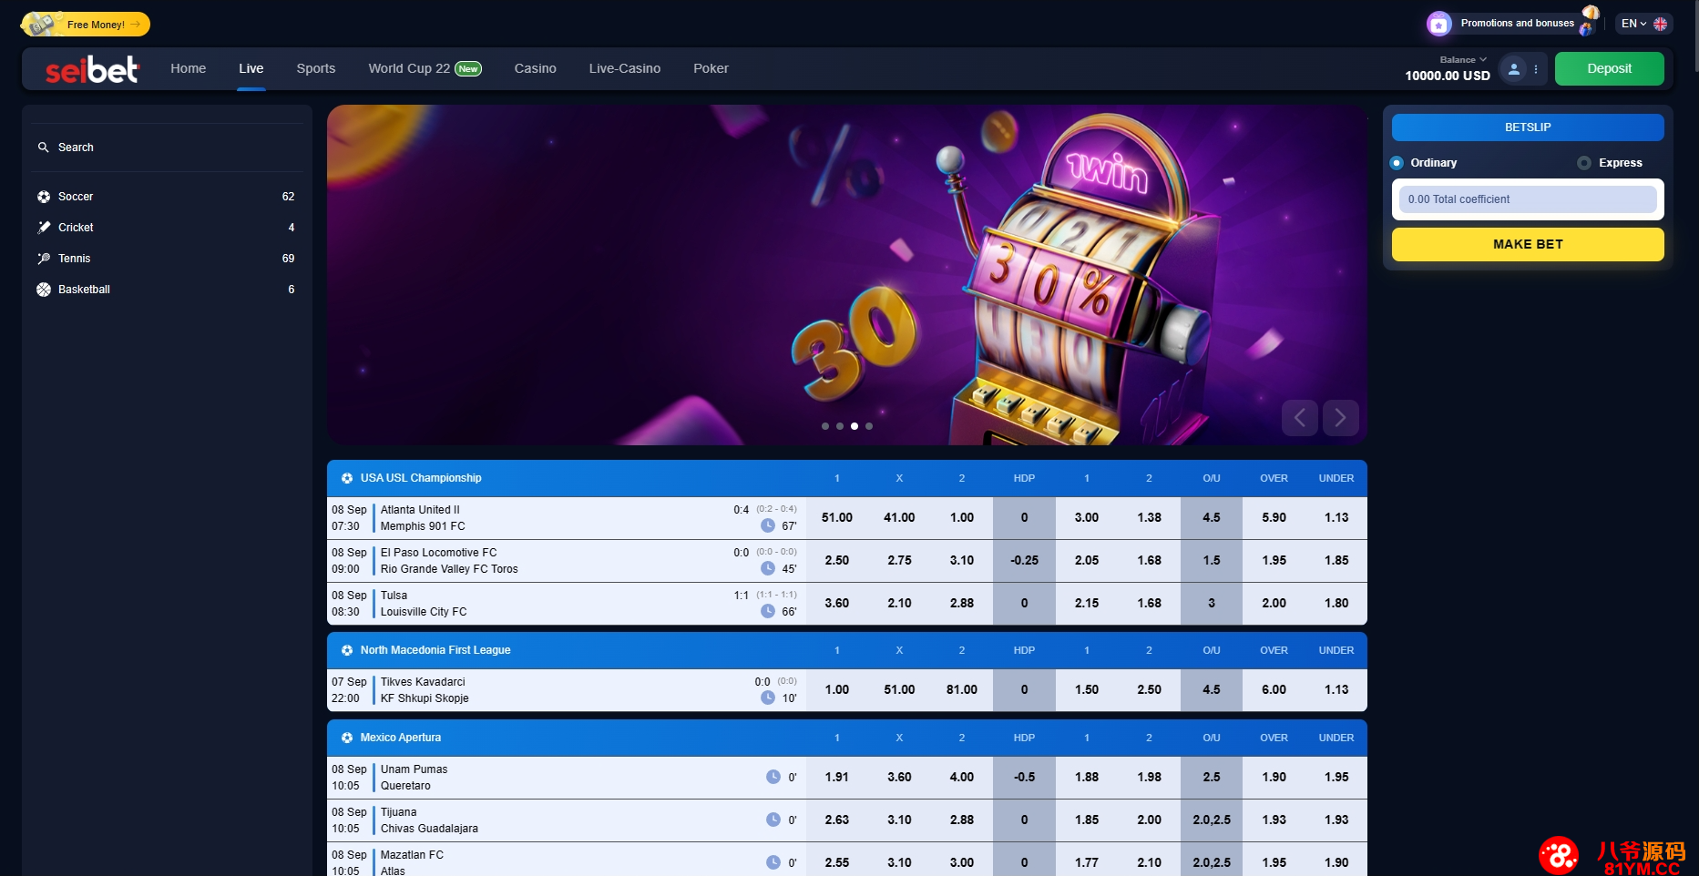
Task: Choose odds 2.55 for Mazatlan FC win
Action: pyautogui.click(x=837, y=863)
